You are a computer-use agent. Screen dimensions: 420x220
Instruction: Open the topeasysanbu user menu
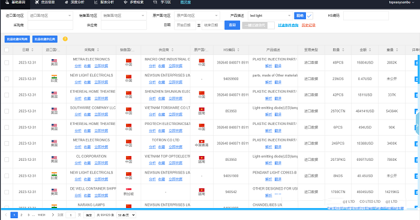click(x=402, y=2)
